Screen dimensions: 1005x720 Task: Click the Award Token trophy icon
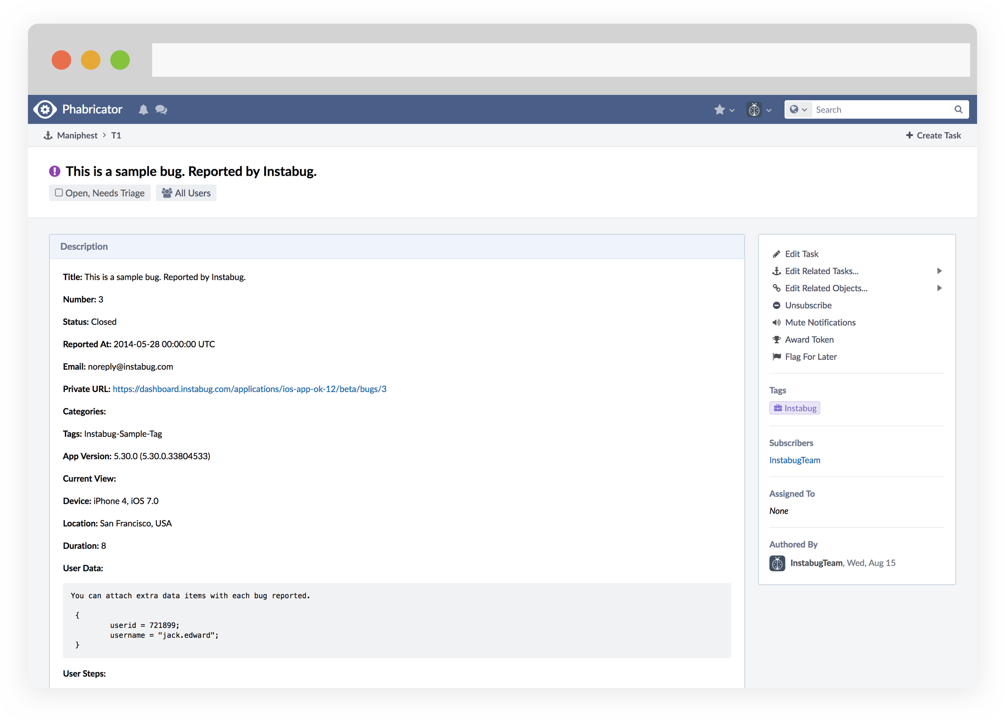pyautogui.click(x=777, y=340)
